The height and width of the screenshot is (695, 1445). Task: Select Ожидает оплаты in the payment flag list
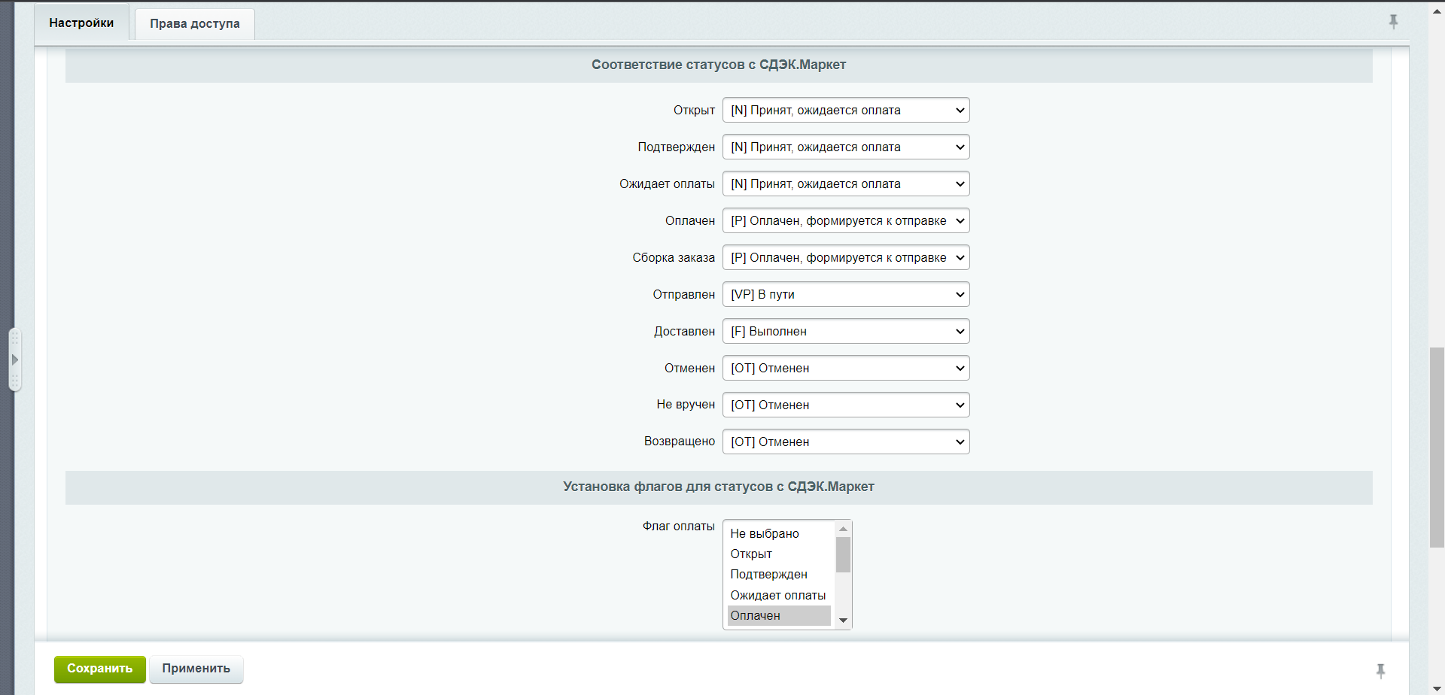pyautogui.click(x=777, y=596)
